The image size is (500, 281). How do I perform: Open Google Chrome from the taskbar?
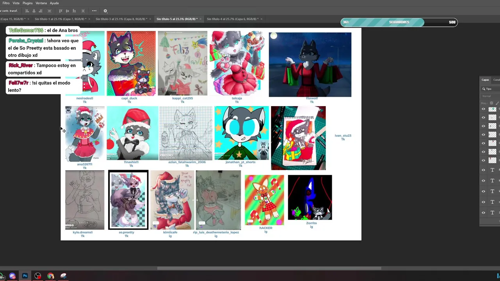click(51, 276)
